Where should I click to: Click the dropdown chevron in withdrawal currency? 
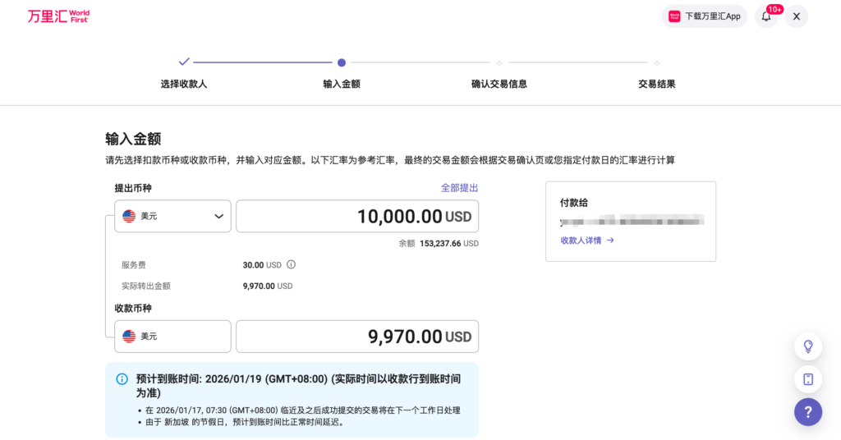click(218, 216)
